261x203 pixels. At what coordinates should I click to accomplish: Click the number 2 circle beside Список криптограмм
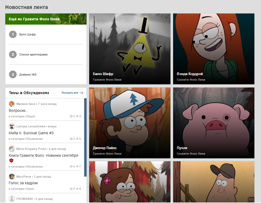tap(13, 54)
